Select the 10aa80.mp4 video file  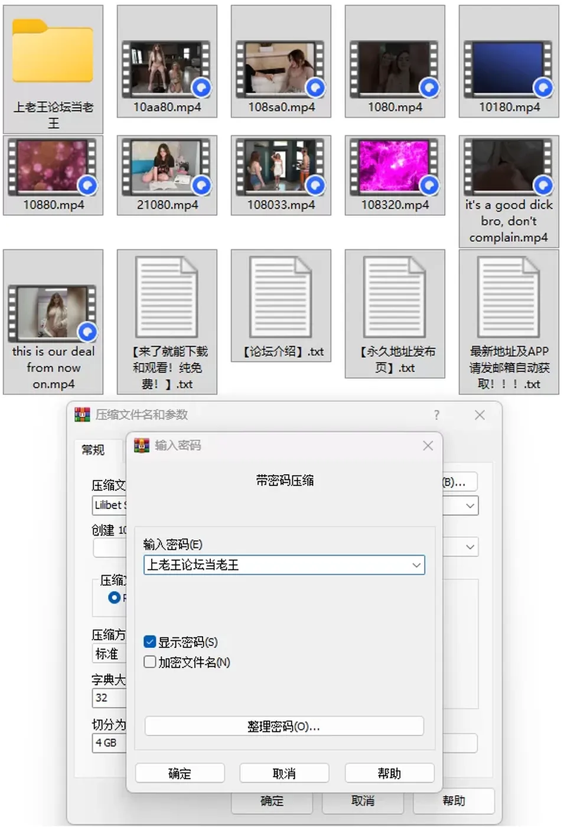tap(167, 61)
